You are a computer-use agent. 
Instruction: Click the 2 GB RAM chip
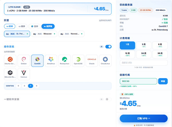(133, 10)
